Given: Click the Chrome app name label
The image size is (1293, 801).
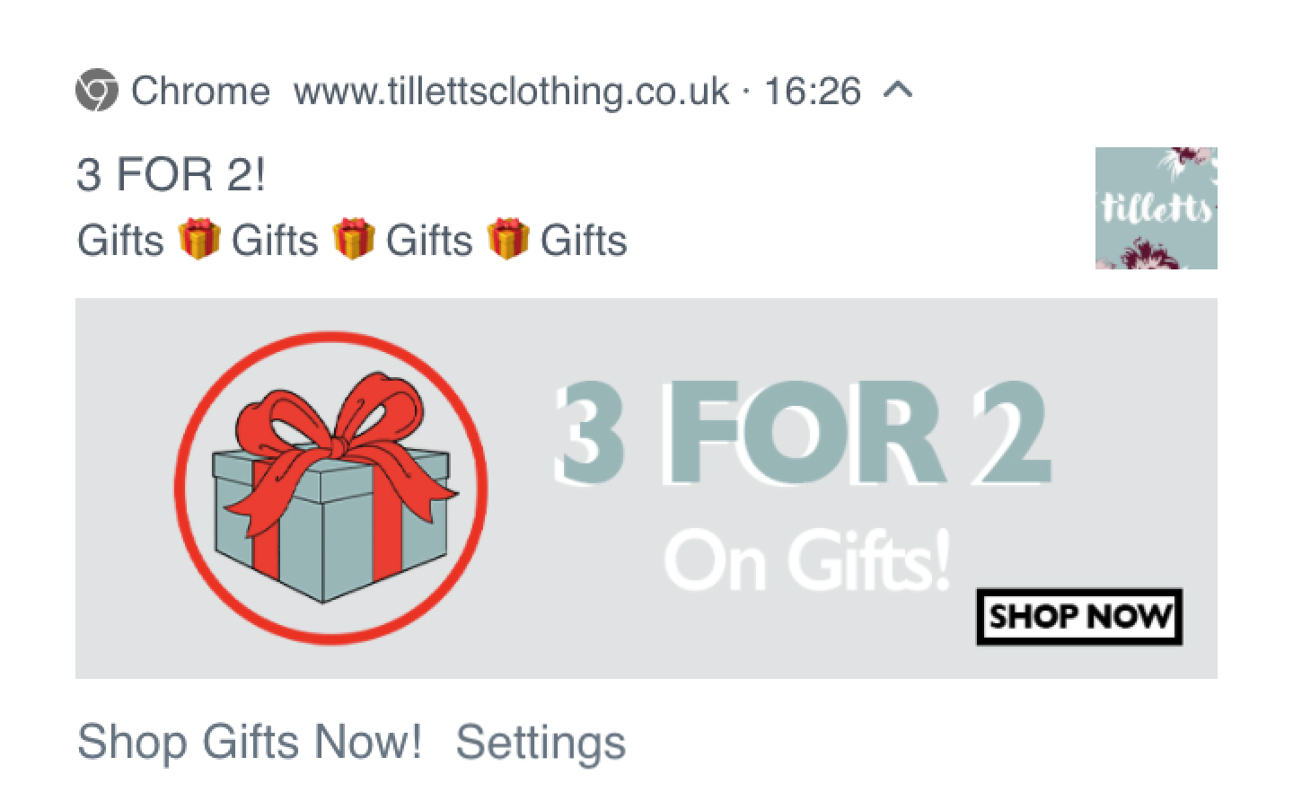Looking at the screenshot, I should [x=200, y=91].
